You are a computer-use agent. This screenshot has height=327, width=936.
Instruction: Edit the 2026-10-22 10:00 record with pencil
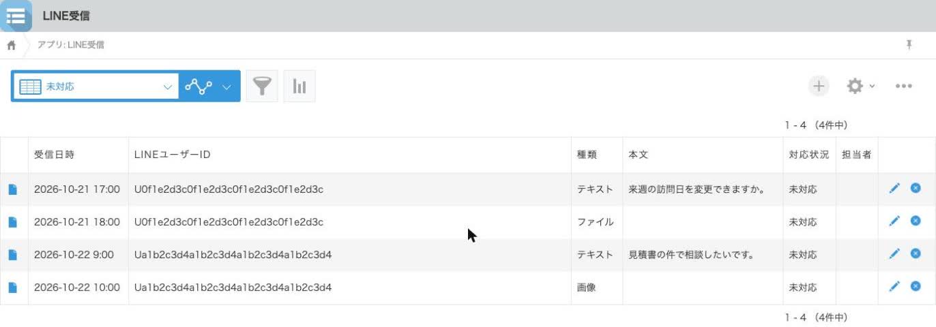(894, 286)
